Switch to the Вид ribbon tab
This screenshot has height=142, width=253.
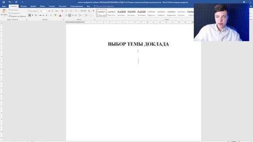click(89, 6)
